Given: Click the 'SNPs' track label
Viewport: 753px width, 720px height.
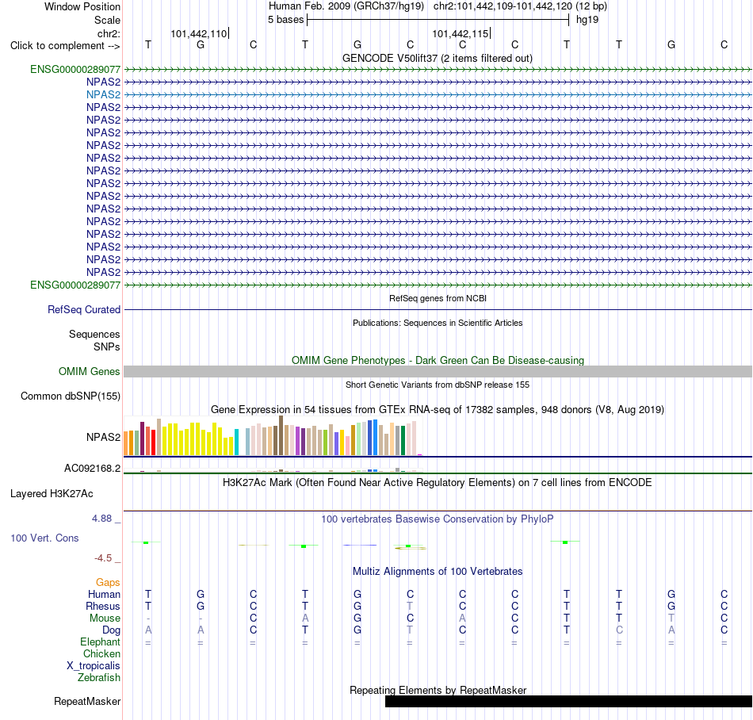Looking at the screenshot, I should (x=107, y=347).
